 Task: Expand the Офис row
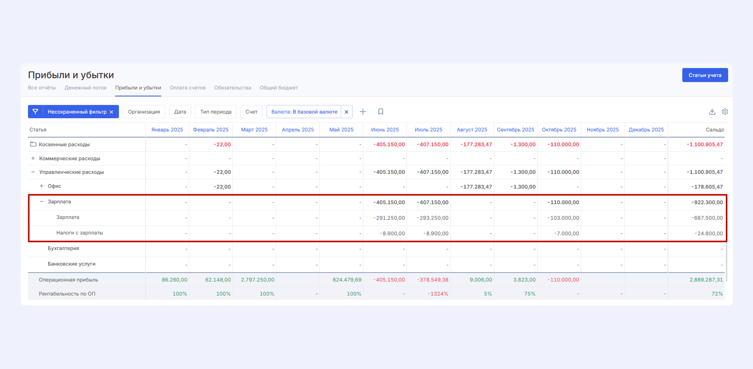pyautogui.click(x=42, y=186)
